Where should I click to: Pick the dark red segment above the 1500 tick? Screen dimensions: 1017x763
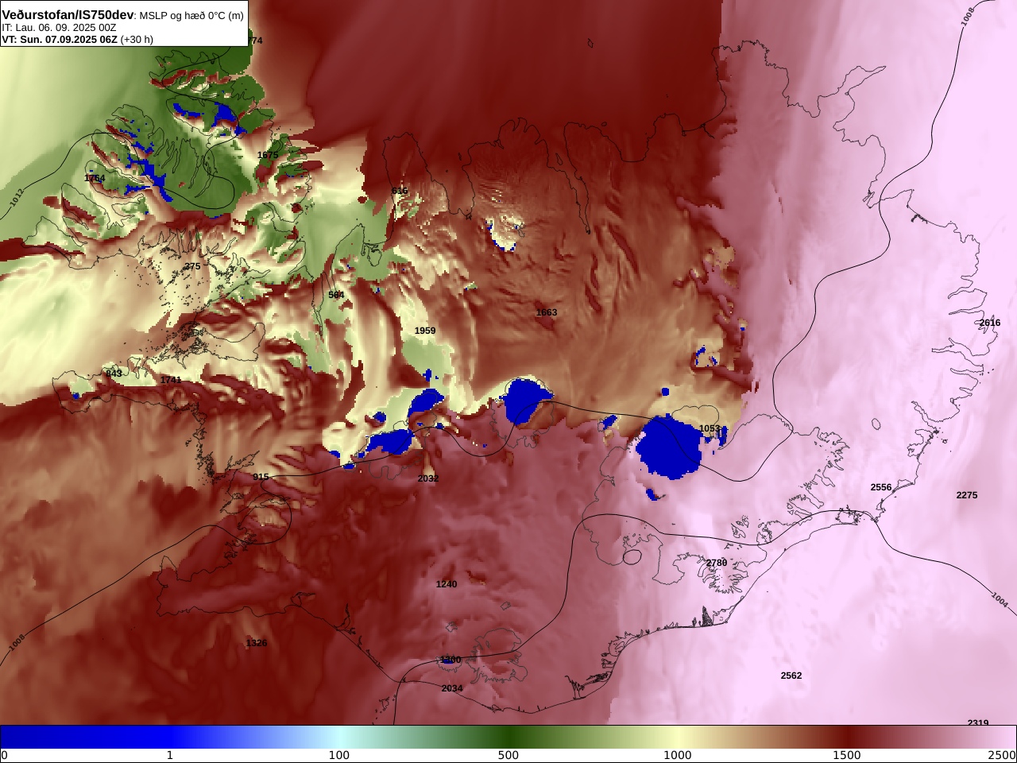[847, 737]
